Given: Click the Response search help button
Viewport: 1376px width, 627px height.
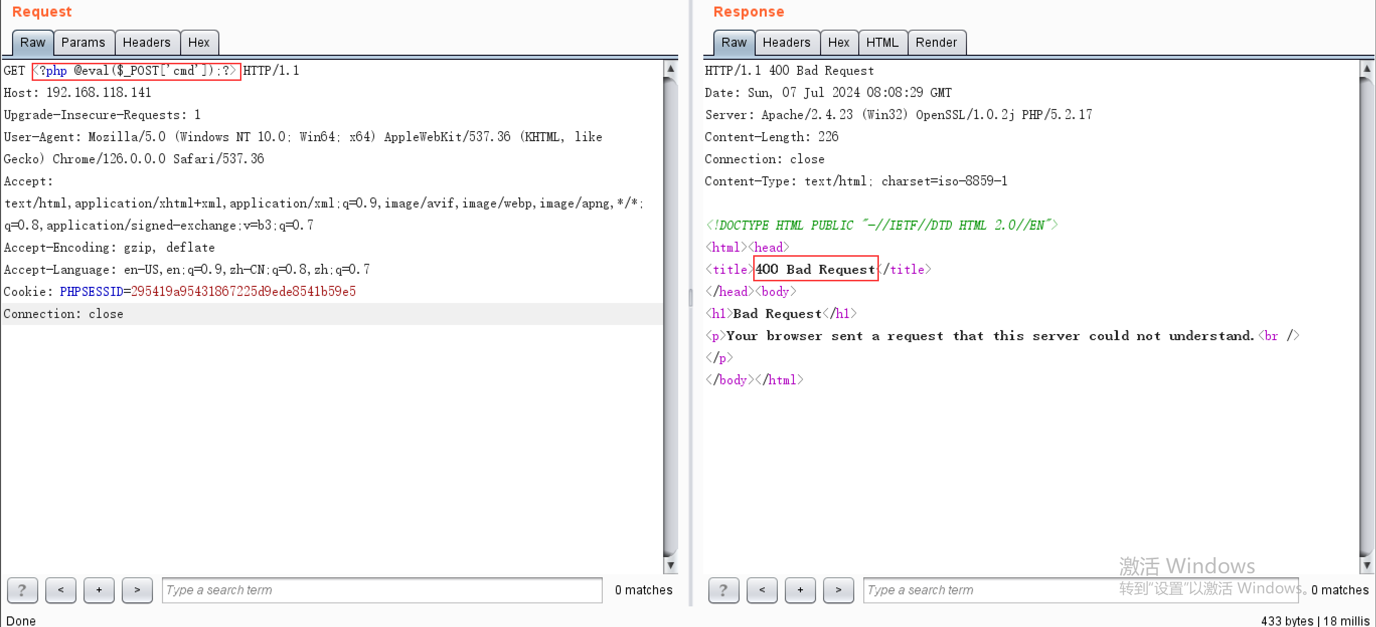Looking at the screenshot, I should point(724,590).
